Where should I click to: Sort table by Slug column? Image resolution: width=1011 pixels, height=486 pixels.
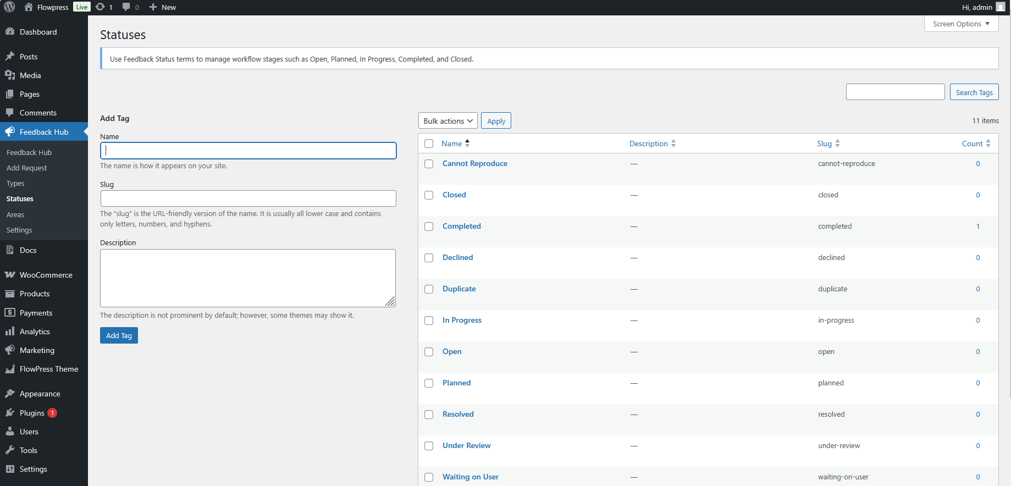[x=828, y=143]
